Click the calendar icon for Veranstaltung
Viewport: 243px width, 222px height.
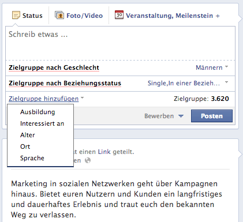(119, 15)
